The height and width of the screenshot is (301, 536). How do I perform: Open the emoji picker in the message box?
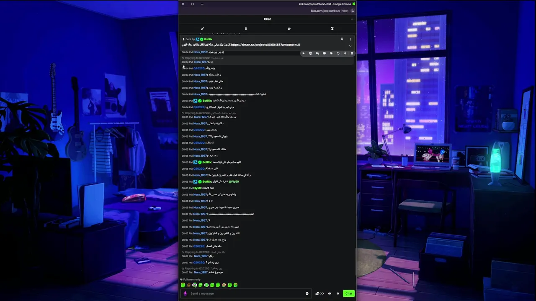tap(307, 293)
